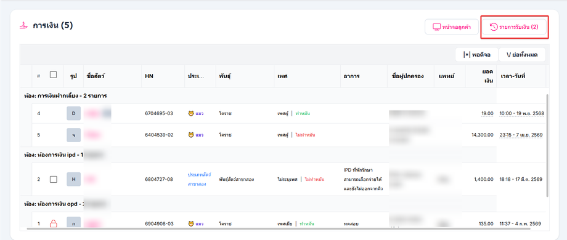Click the พอดีจอ fit-to-screen button
Viewport: 567px width, 240px height.
(476, 55)
